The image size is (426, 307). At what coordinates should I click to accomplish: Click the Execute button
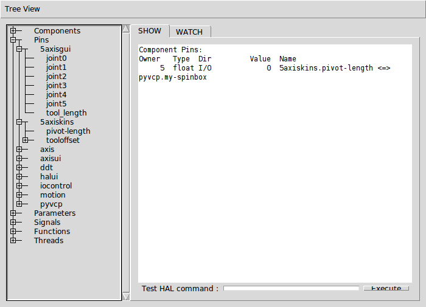click(x=386, y=288)
